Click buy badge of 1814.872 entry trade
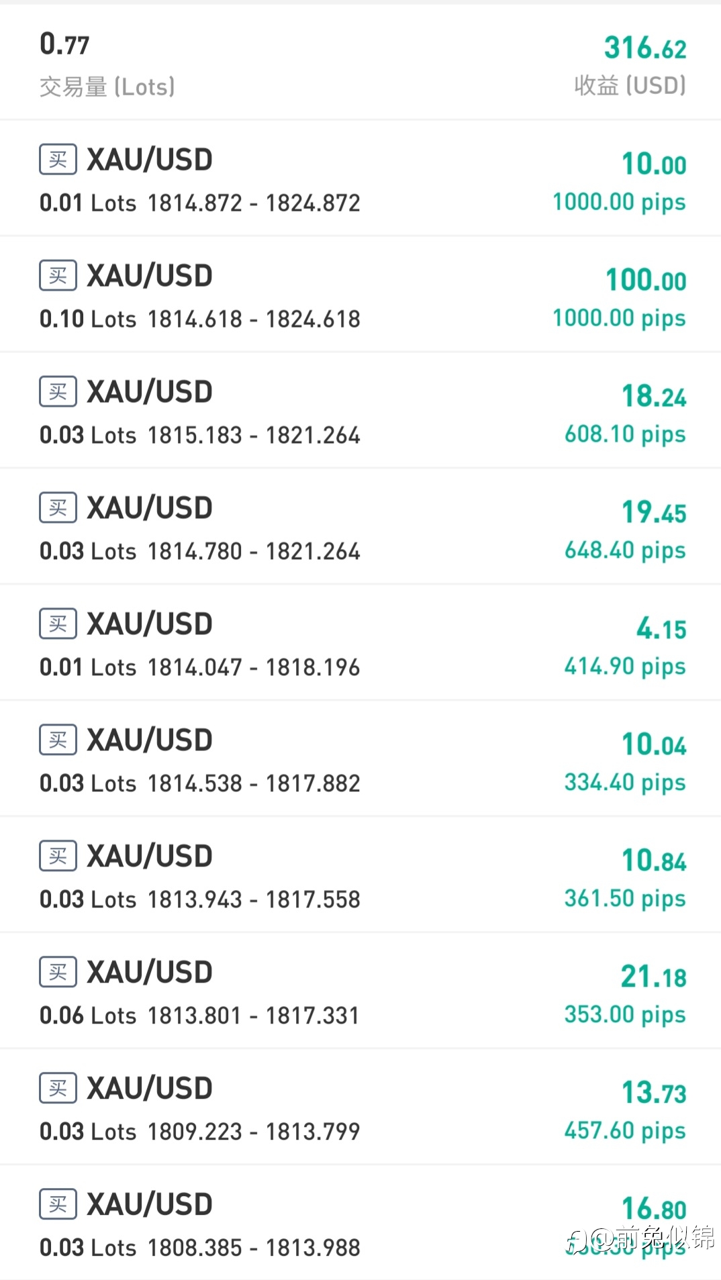Image resolution: width=721 pixels, height=1280 pixels. (x=58, y=160)
